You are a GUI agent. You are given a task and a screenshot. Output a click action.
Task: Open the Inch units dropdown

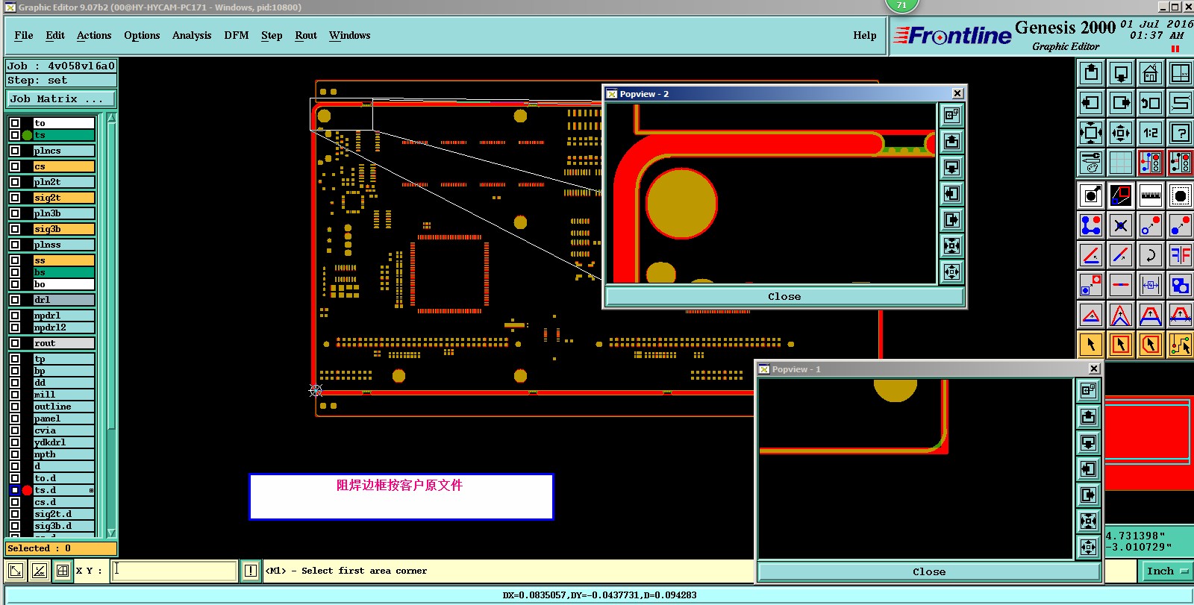1166,571
